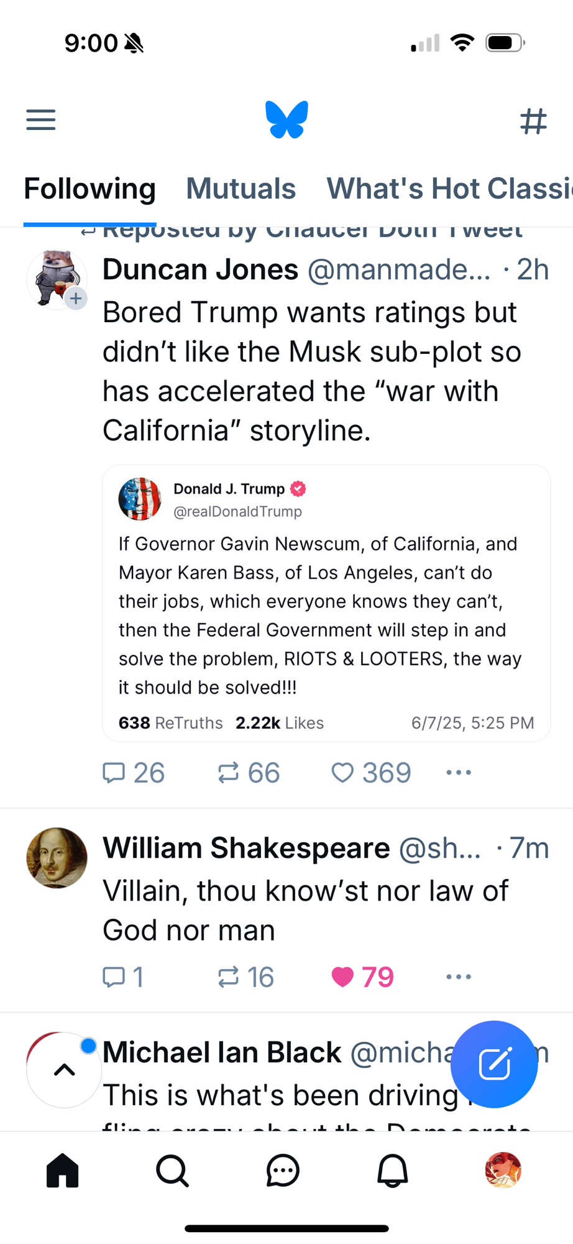Open the Chat messages icon
This screenshot has height=1244, width=573.
coord(283,1171)
